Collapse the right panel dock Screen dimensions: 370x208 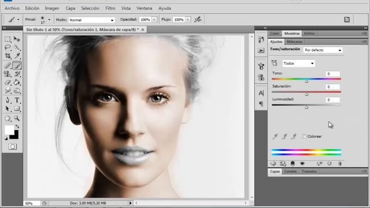pos(365,28)
